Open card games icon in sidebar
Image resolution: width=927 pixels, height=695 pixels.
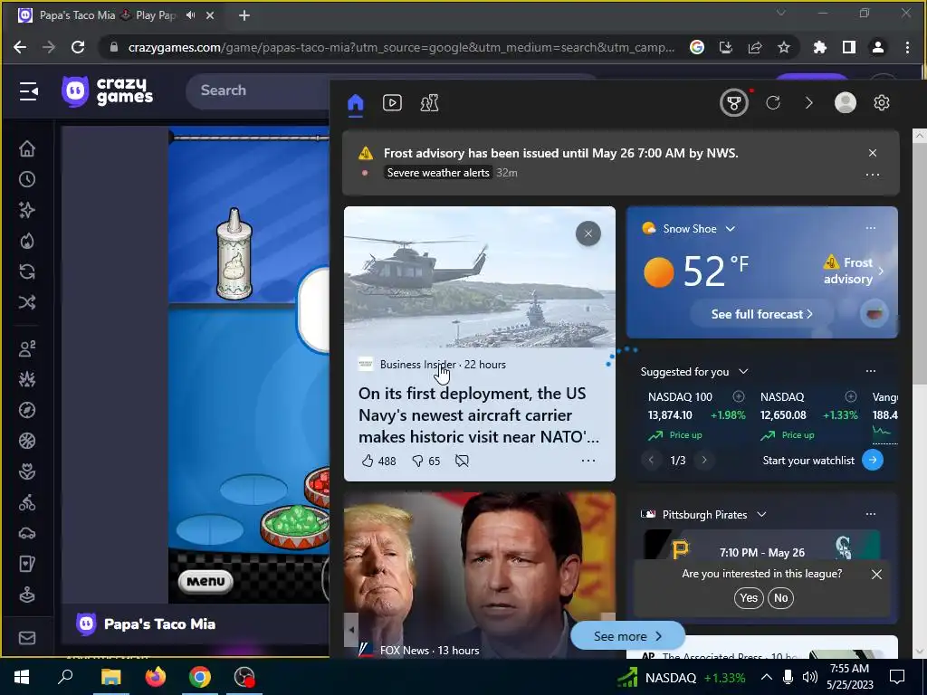(x=26, y=564)
